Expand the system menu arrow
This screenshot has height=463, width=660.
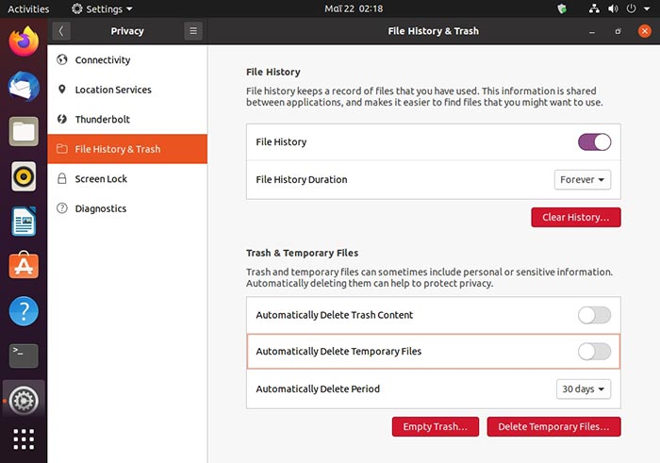click(x=647, y=8)
